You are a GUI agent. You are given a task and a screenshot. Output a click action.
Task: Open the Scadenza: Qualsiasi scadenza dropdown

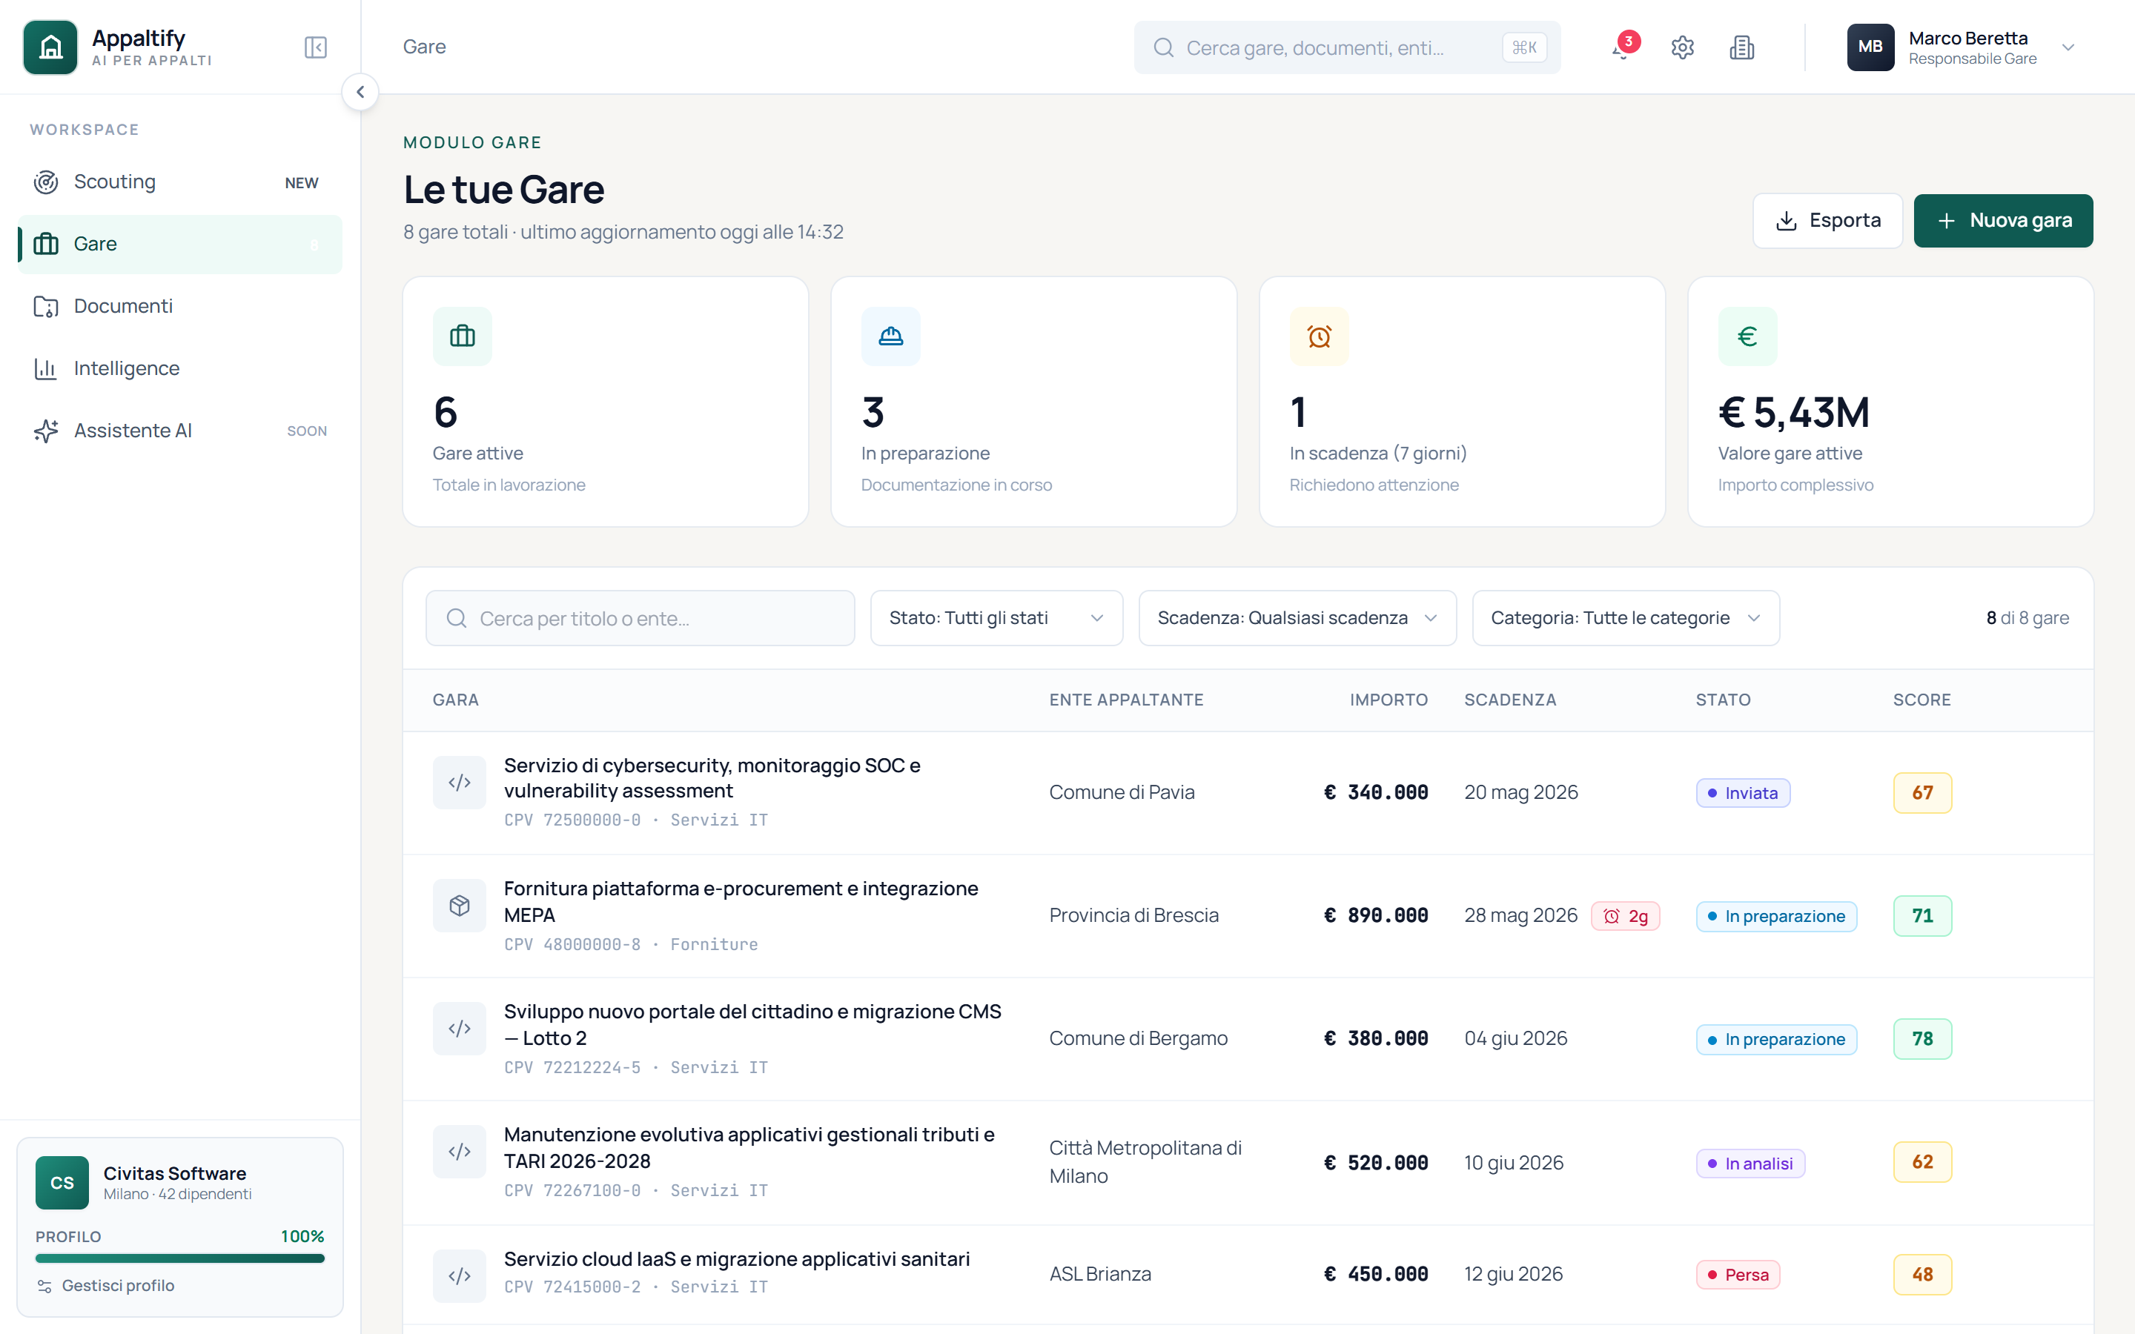coord(1297,619)
